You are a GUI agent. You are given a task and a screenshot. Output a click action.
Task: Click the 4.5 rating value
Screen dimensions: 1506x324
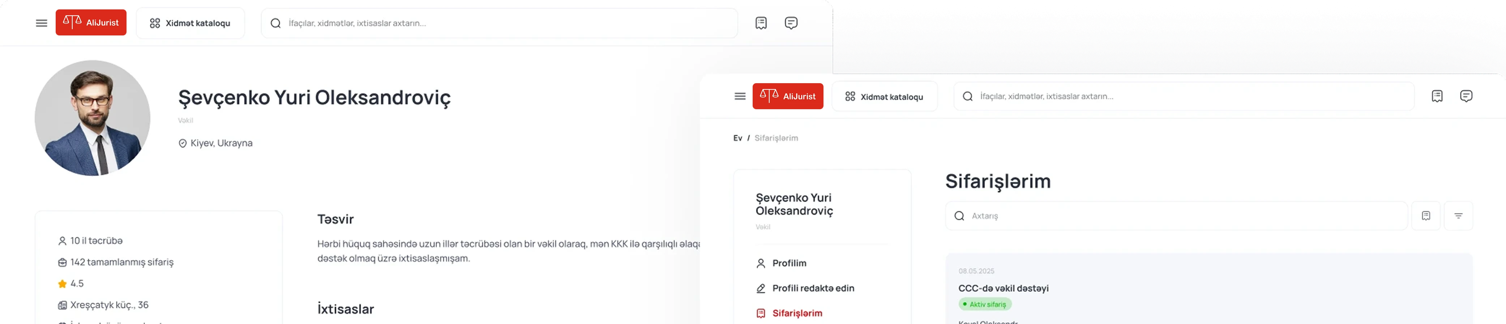tap(77, 283)
